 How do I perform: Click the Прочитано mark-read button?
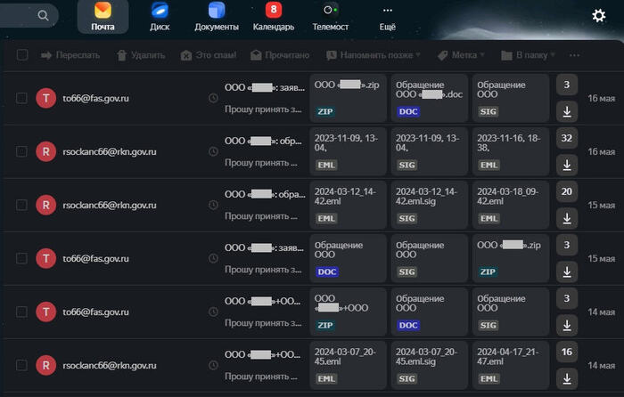pyautogui.click(x=280, y=55)
